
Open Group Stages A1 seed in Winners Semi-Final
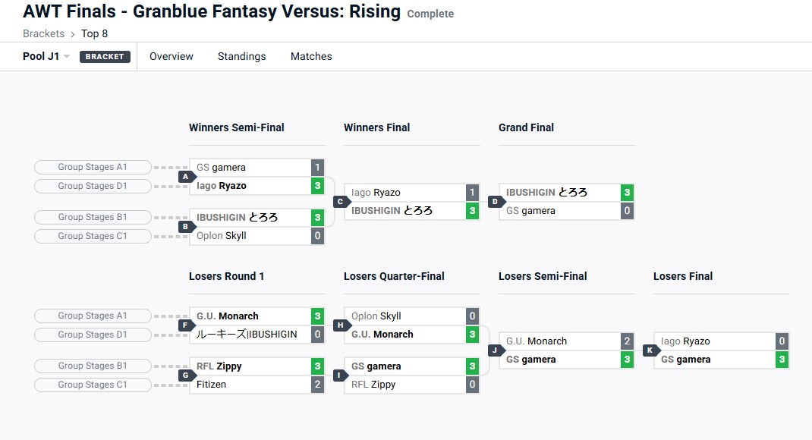click(93, 167)
